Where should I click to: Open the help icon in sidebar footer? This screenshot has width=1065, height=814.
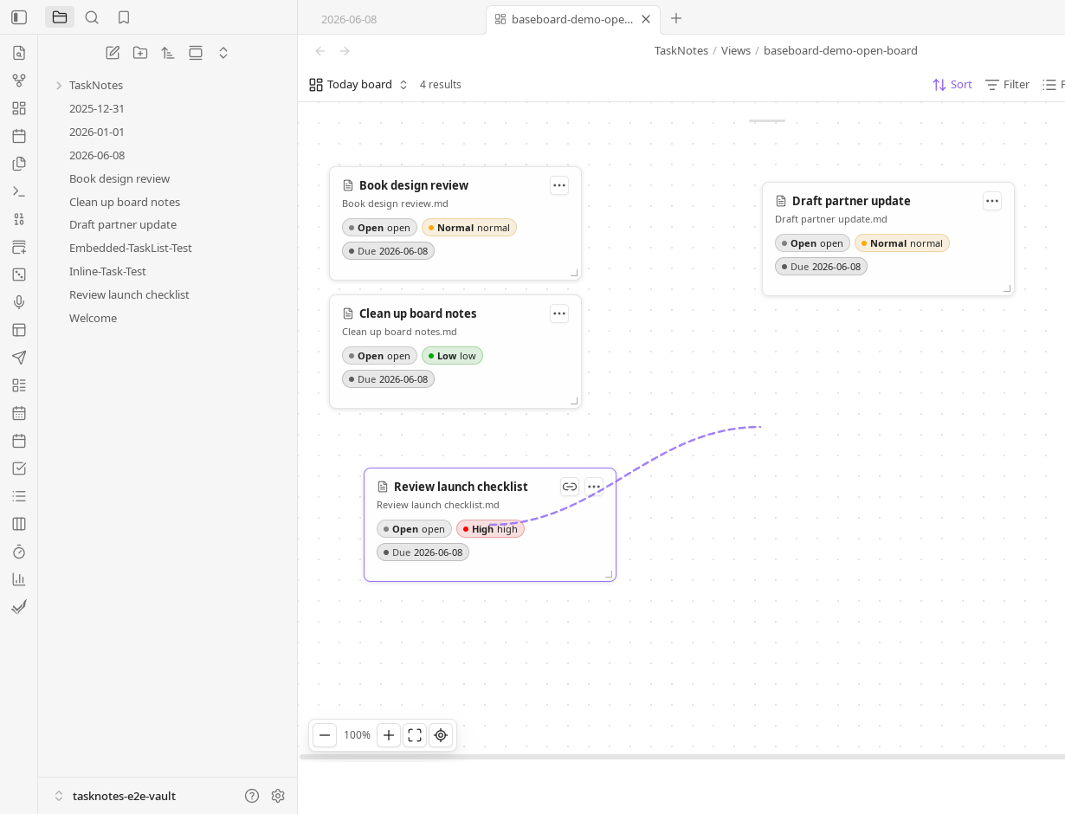click(x=252, y=796)
